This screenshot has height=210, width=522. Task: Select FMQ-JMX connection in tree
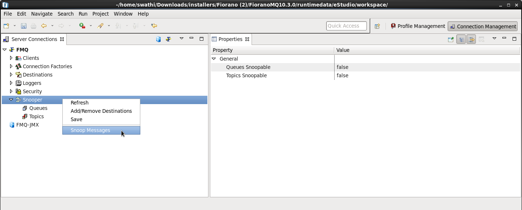click(27, 125)
